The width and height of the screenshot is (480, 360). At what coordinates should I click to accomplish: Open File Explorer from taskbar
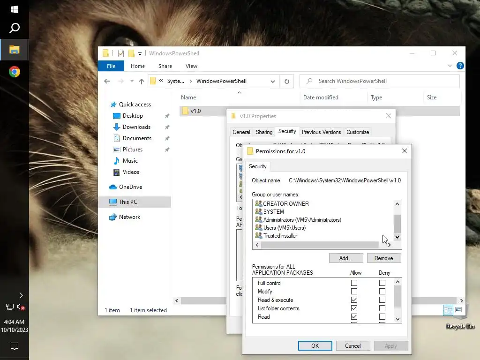[x=15, y=50]
